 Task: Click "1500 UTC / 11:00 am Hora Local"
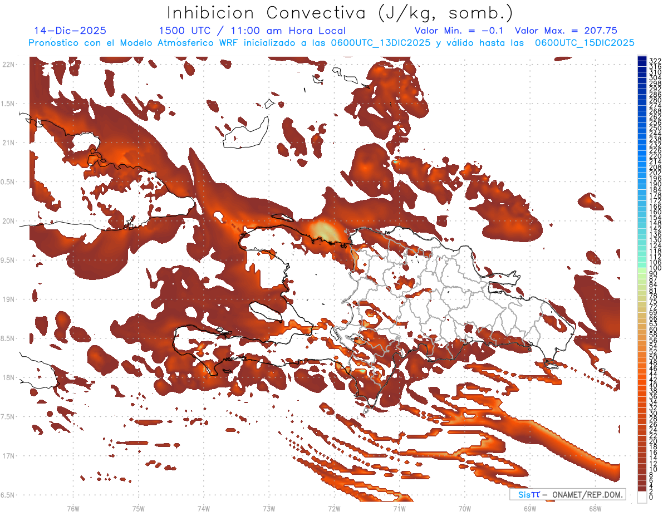pyautogui.click(x=252, y=31)
